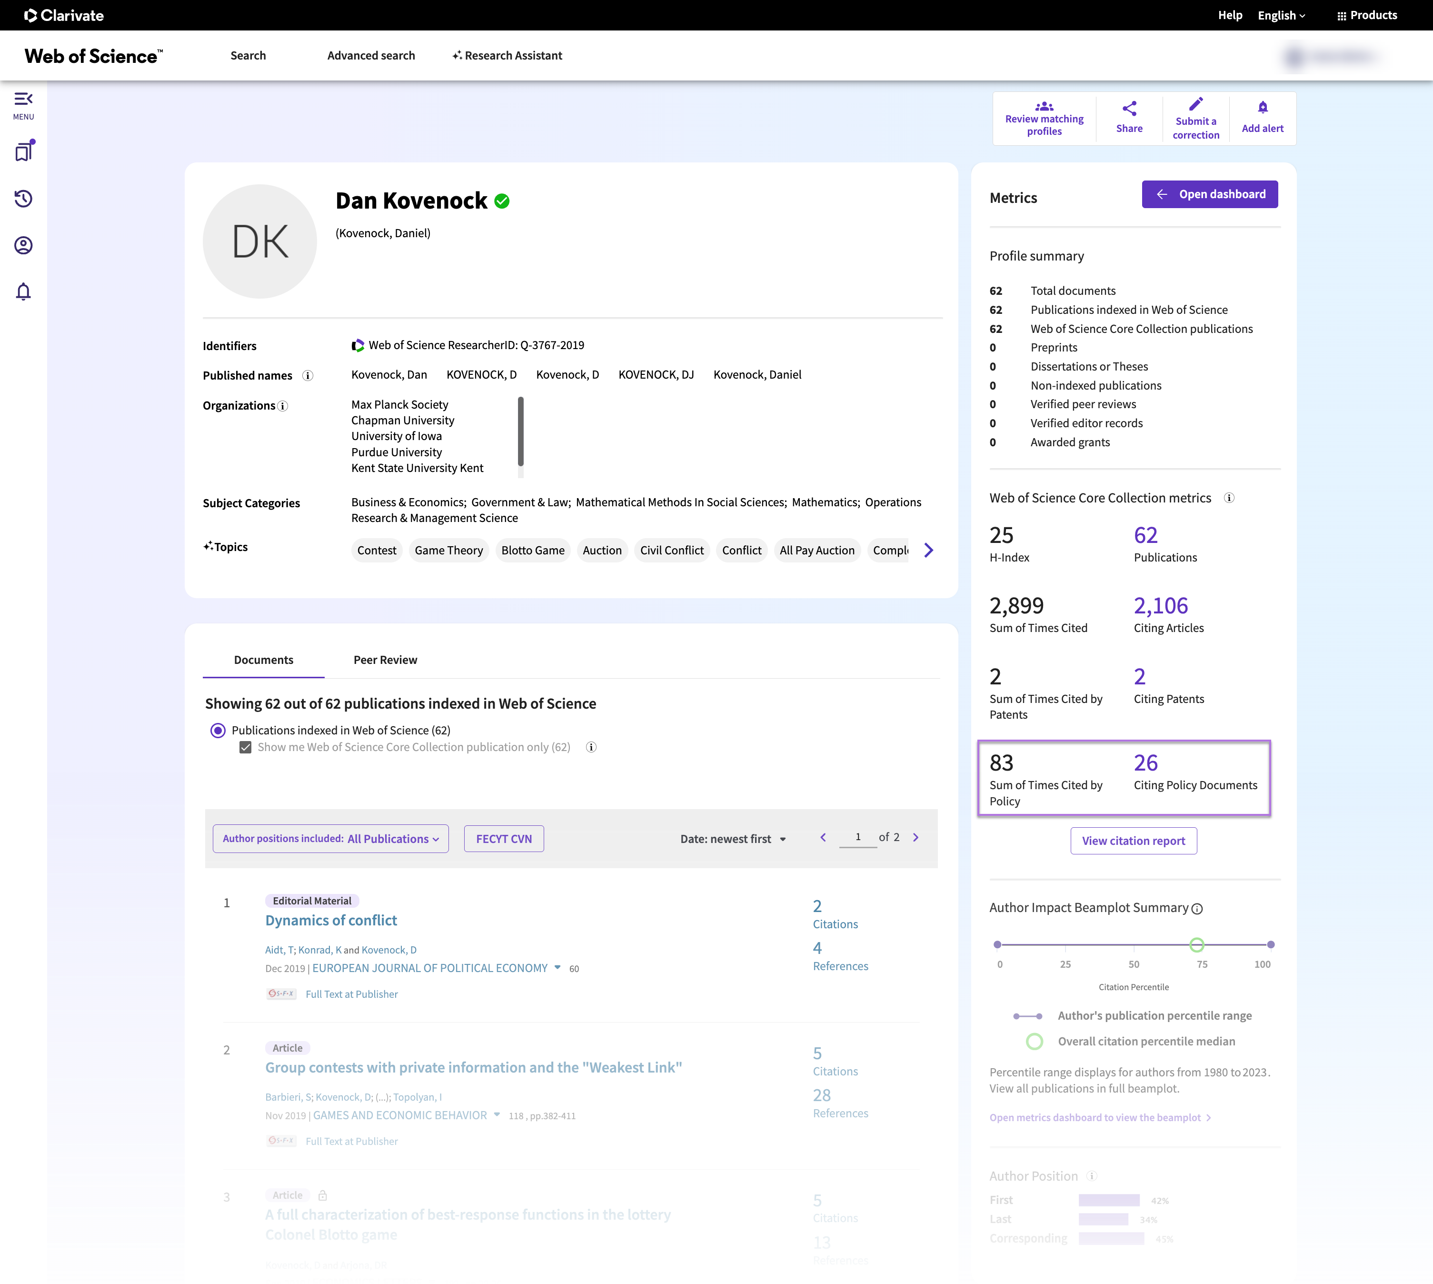Open Author positions included dropdown

point(331,839)
